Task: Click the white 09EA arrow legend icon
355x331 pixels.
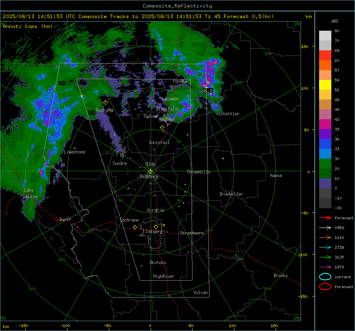Action: [325, 228]
